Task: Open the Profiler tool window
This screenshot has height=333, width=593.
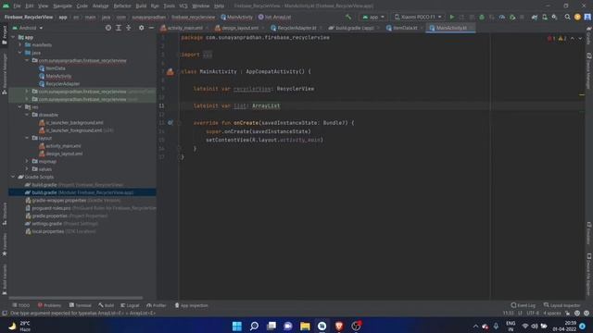Action: tap(157, 305)
